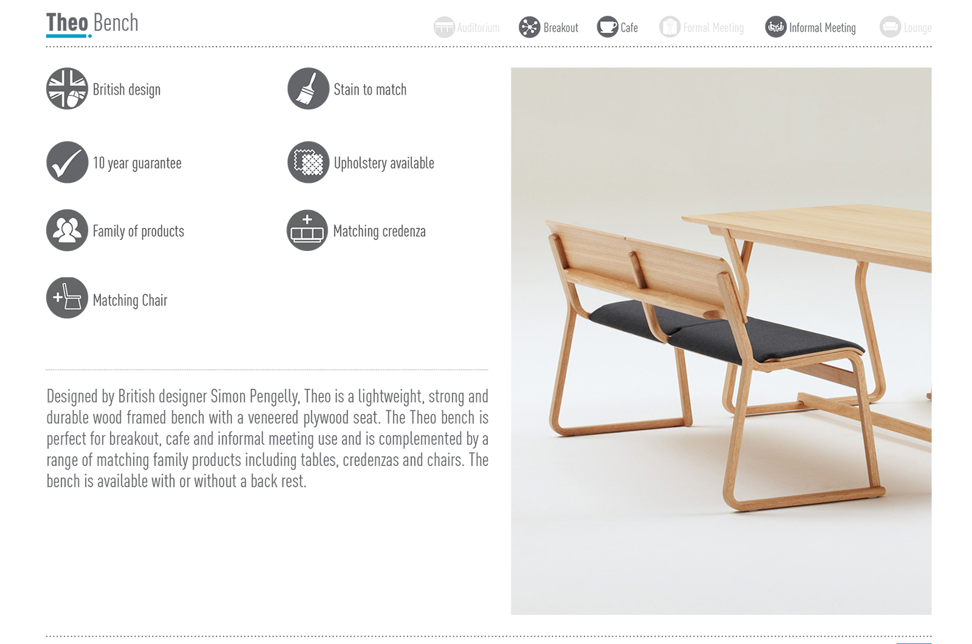Click the Matching Chair icon
This screenshot has height=644, width=972.
coord(67,298)
